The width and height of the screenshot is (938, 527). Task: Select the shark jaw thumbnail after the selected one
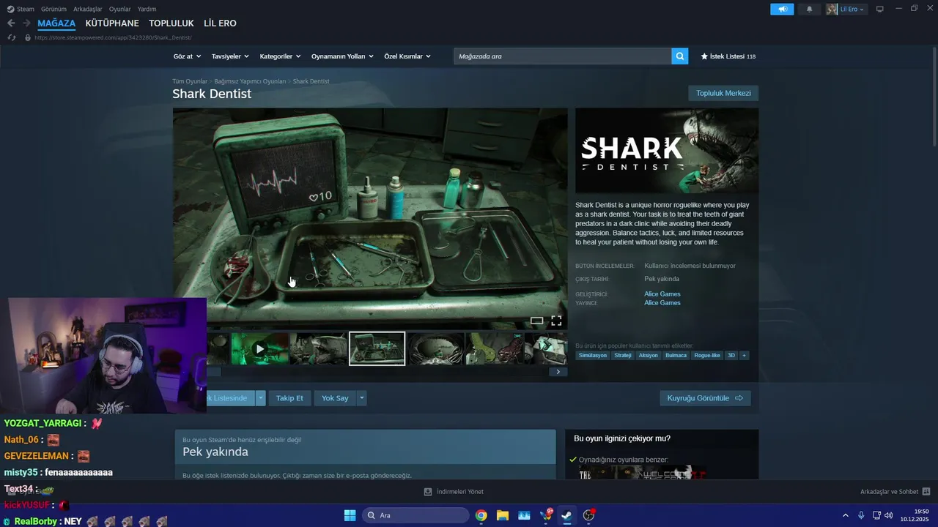pos(436,348)
